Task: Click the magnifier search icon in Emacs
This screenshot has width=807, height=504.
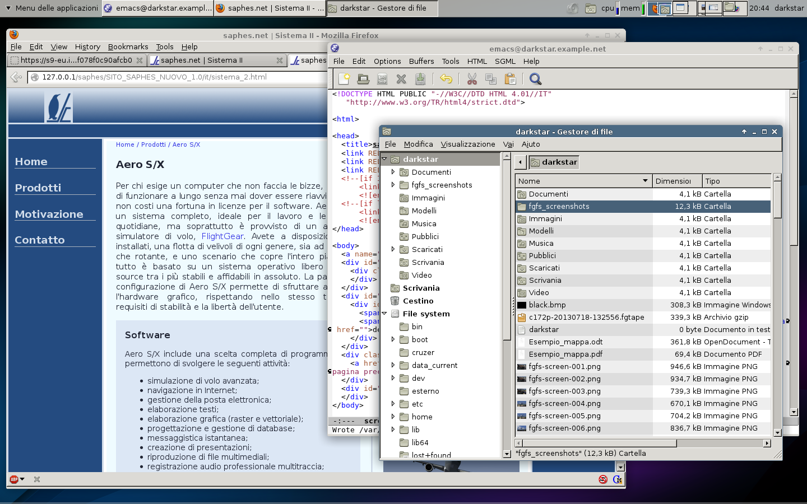Action: pos(535,79)
